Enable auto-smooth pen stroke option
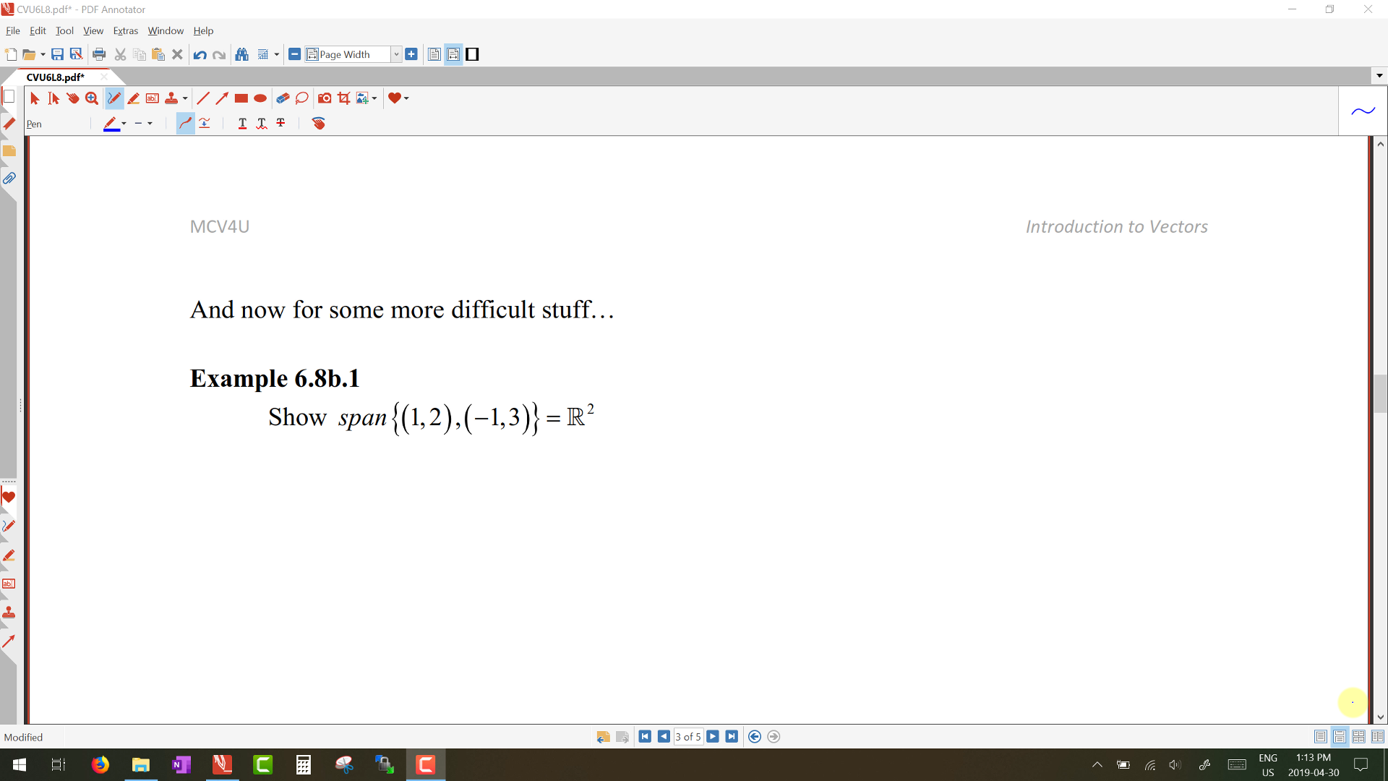 tap(186, 124)
